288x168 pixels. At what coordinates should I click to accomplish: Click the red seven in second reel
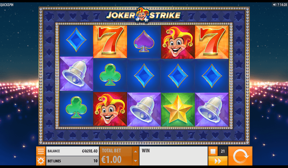click(110, 42)
